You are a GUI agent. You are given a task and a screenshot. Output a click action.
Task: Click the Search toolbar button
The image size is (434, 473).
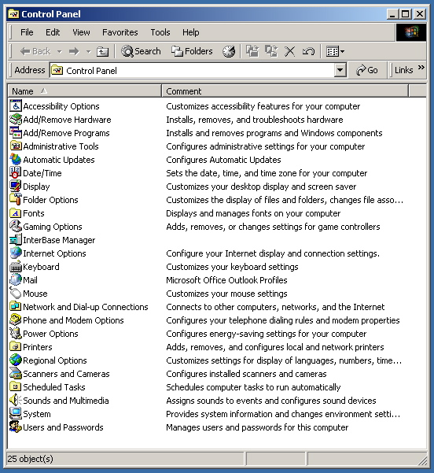[141, 51]
